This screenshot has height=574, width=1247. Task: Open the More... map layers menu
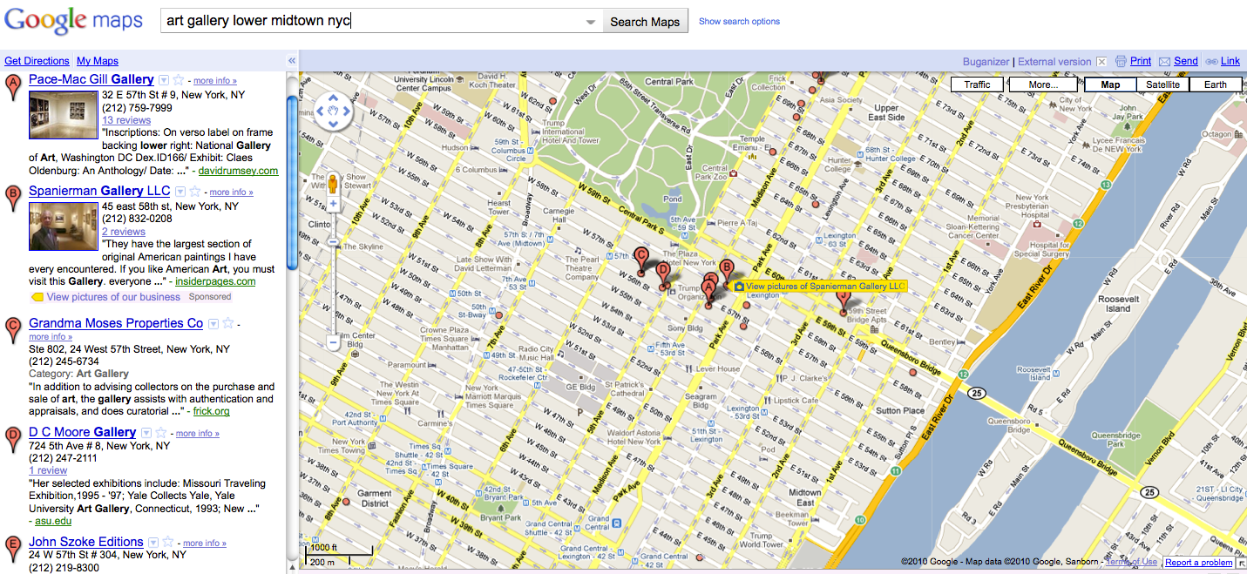coord(1043,84)
